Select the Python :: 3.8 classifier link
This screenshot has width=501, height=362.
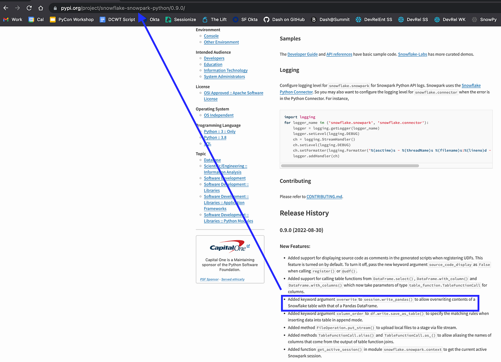pyautogui.click(x=215, y=137)
